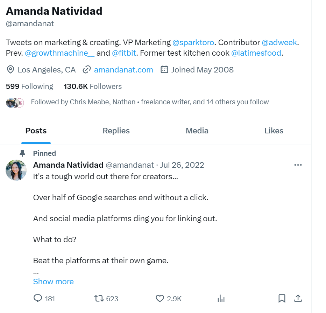This screenshot has width=326, height=313.
Task: Like the pinned post heart icon
Action: [160, 298]
